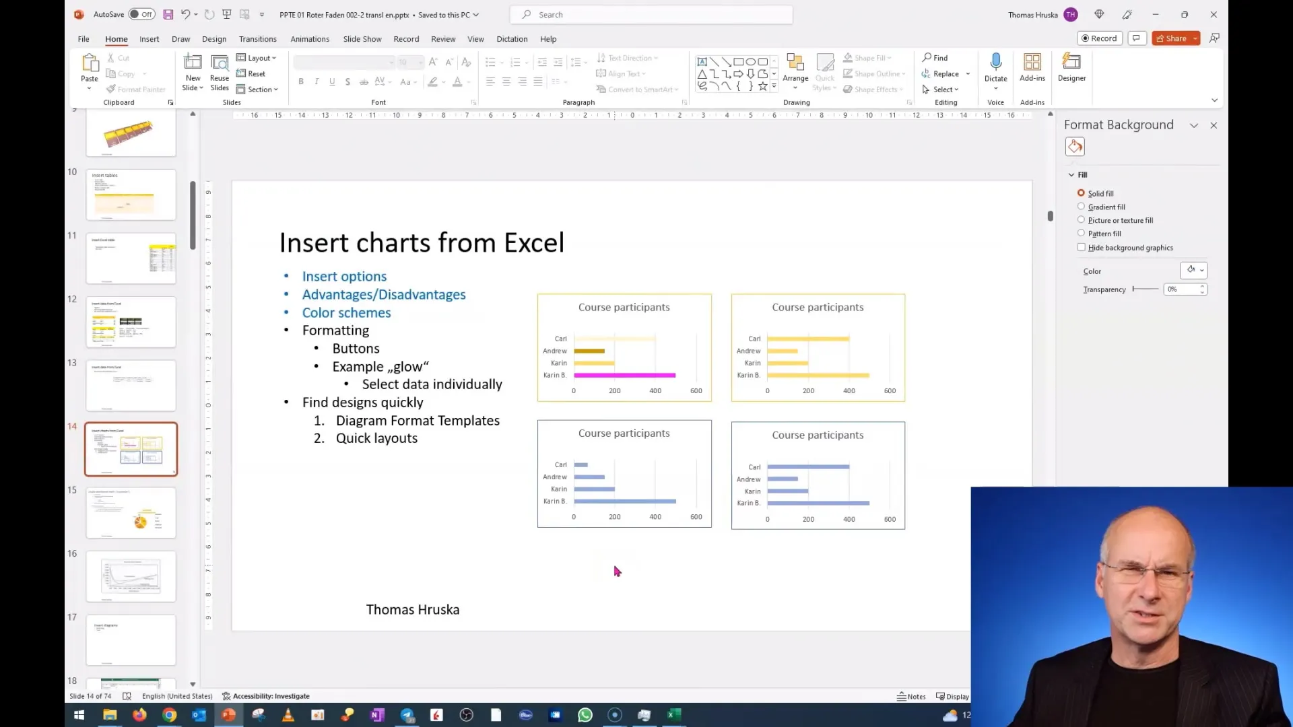Select the Animations ribbon tab
The image size is (1293, 727).
(309, 38)
